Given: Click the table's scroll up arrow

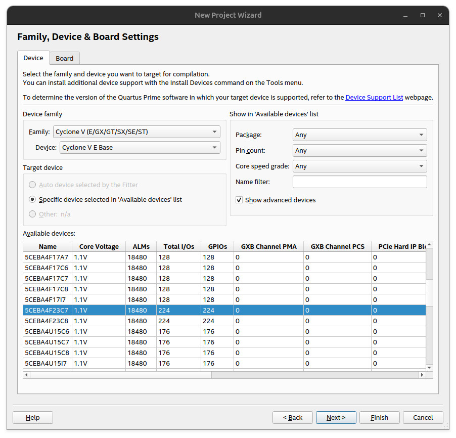Looking at the screenshot, I should pyautogui.click(x=429, y=245).
